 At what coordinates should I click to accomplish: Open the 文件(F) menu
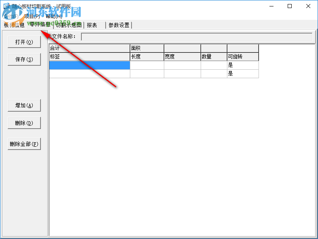pyautogui.click(x=11, y=17)
